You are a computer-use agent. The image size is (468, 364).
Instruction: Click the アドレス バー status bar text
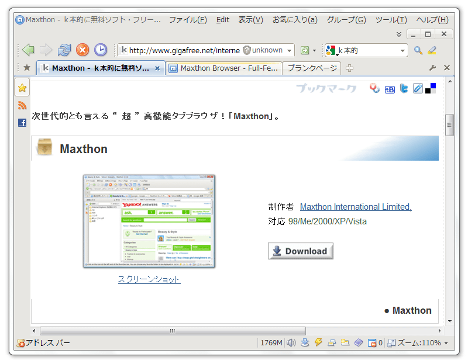tap(48, 343)
